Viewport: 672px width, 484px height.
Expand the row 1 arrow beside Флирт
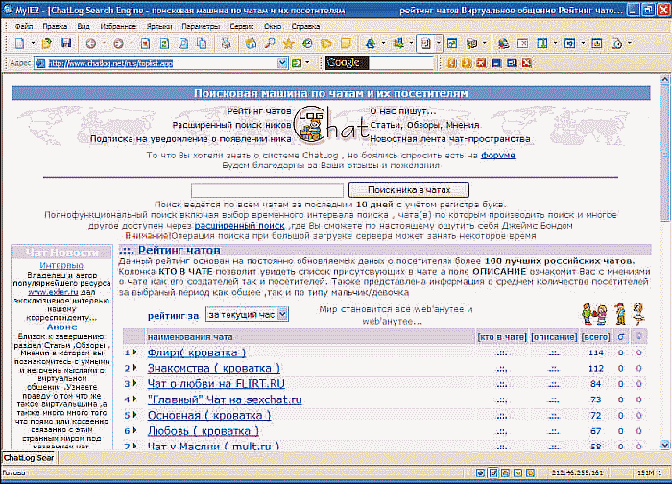(135, 352)
